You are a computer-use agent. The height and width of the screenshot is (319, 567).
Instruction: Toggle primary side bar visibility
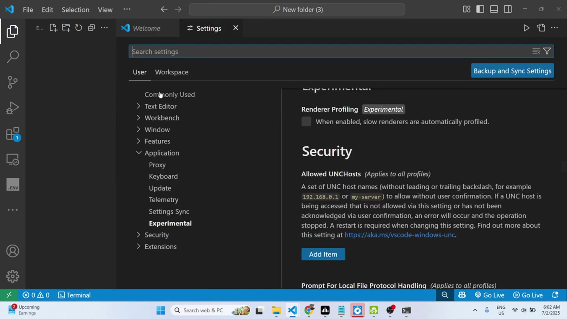click(x=480, y=9)
